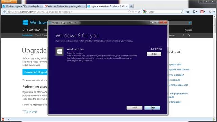Open the search engine selector dropdown
The height and width of the screenshot is (122, 217).
pos(145,12)
